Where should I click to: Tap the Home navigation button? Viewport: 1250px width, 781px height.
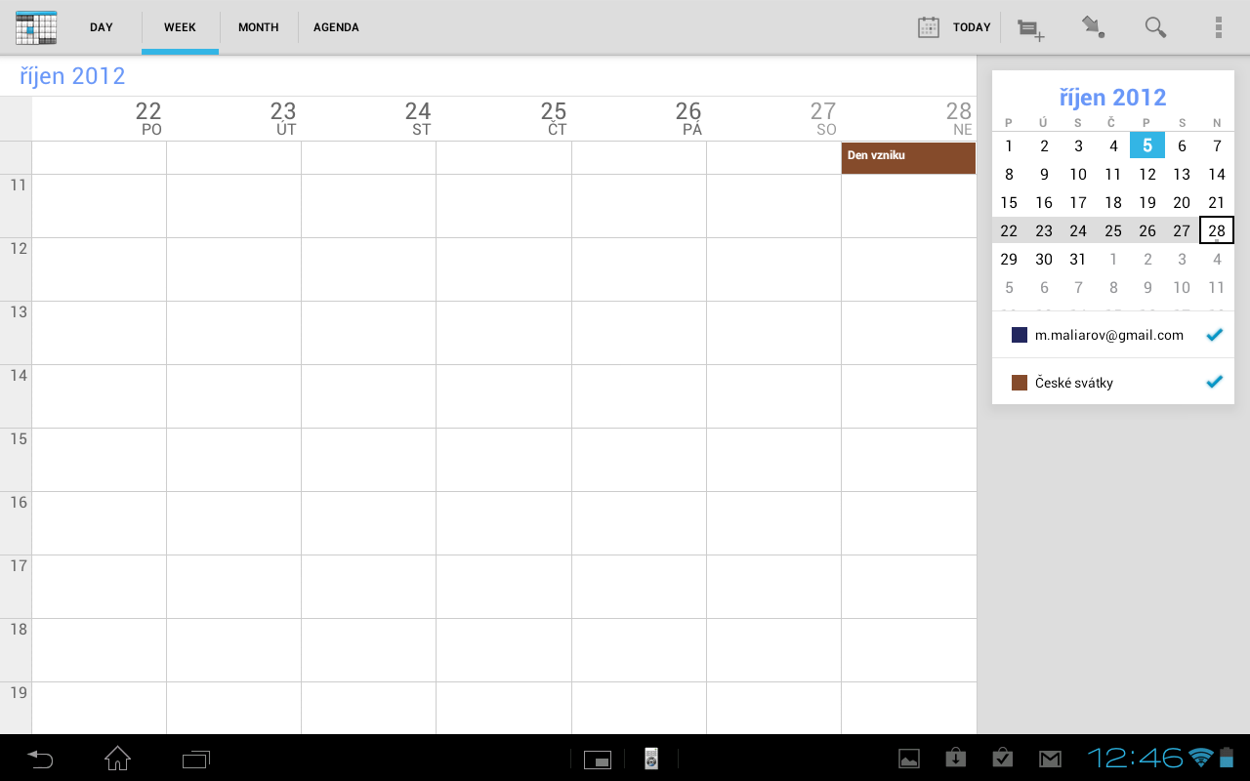(117, 758)
